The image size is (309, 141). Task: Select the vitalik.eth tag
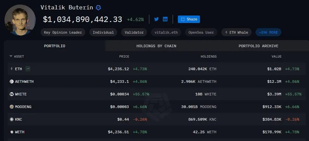coord(166,32)
